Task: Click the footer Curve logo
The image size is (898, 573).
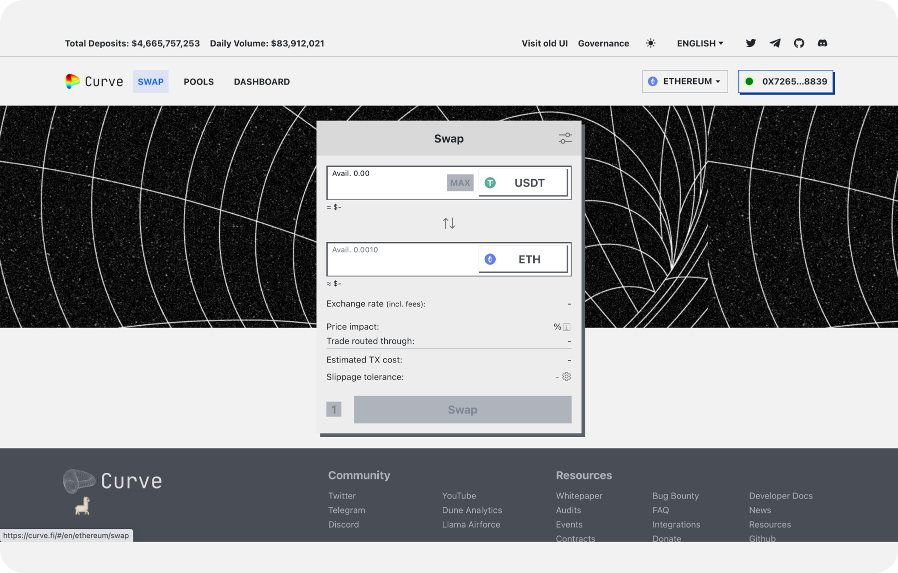Action: [x=113, y=481]
